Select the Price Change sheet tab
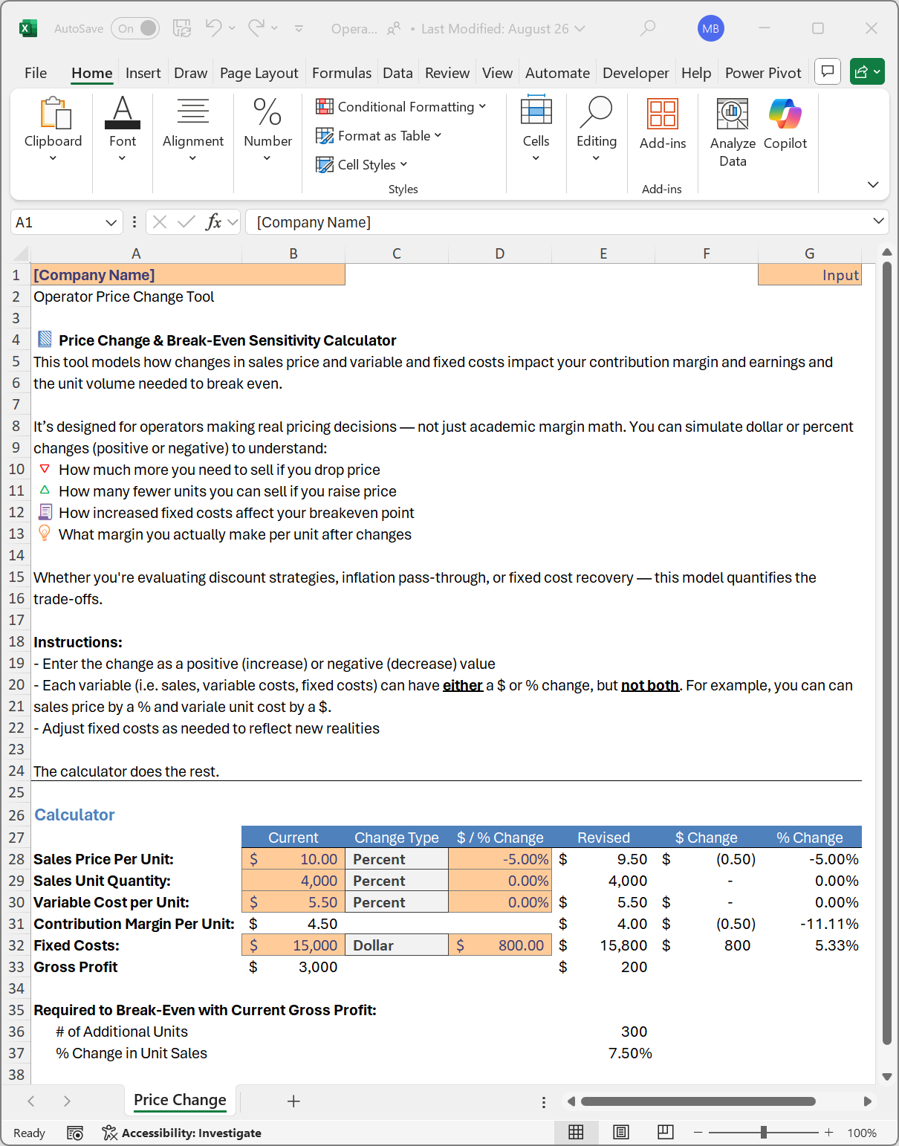The height and width of the screenshot is (1146, 899). (180, 1100)
